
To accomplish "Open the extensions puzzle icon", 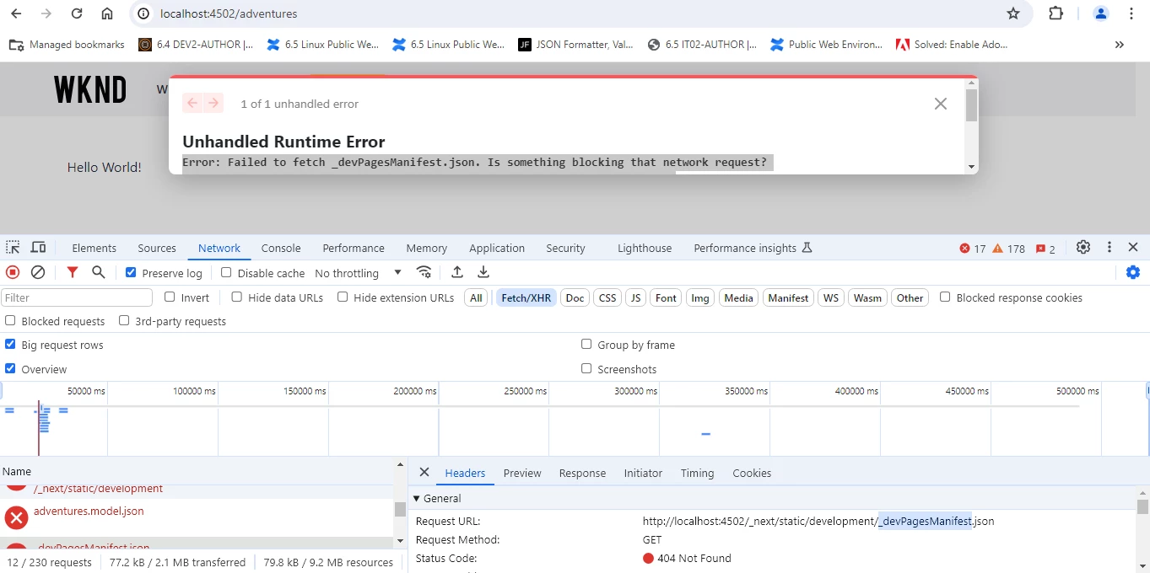I will point(1056,13).
